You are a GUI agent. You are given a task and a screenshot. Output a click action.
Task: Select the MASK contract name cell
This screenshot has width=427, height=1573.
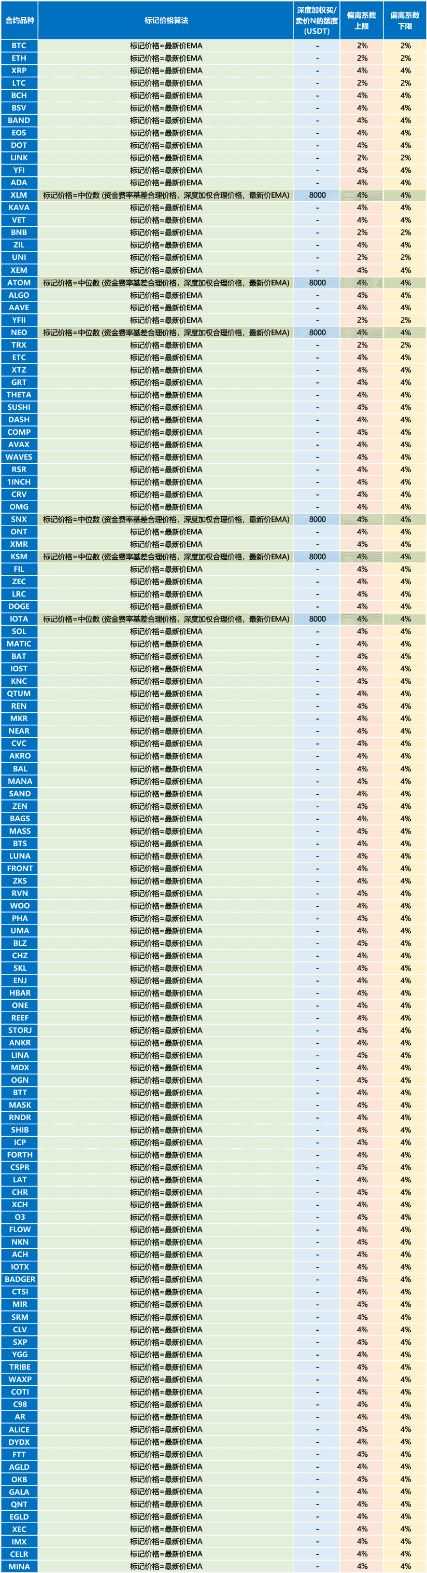pos(19,1105)
